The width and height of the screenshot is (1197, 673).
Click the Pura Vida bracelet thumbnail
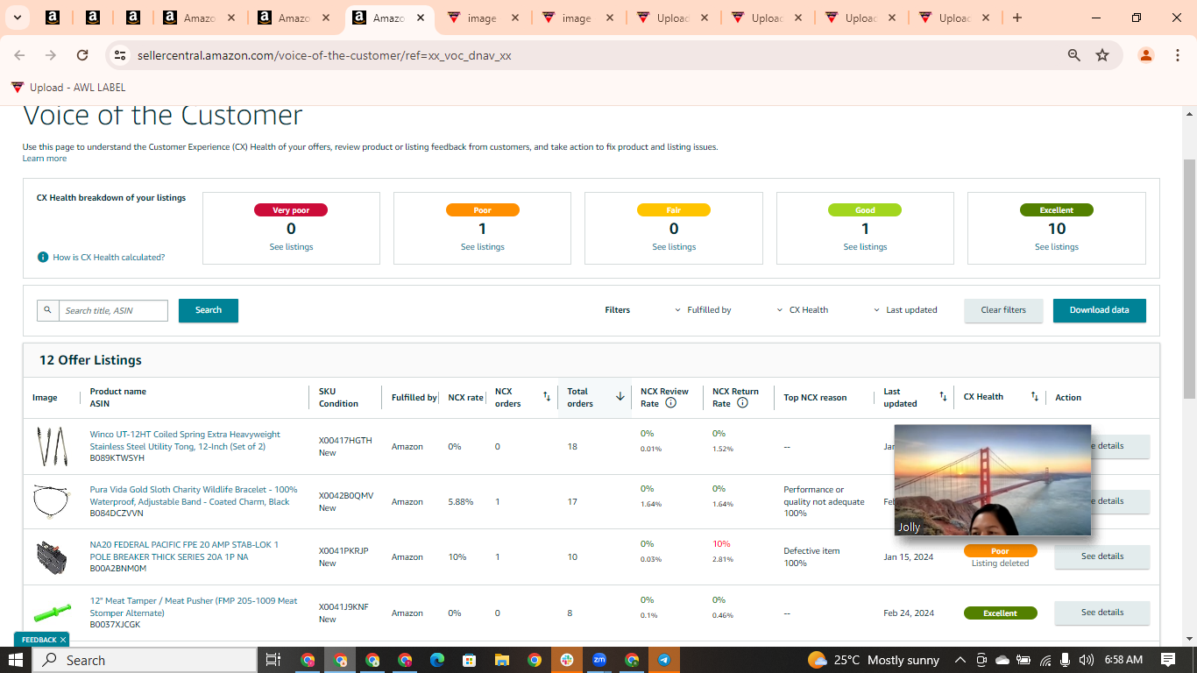point(52,501)
